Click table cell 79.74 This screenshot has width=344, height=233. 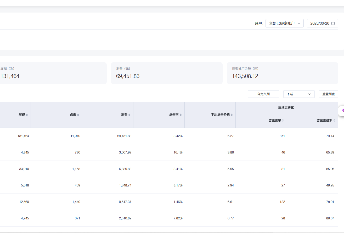(330, 136)
